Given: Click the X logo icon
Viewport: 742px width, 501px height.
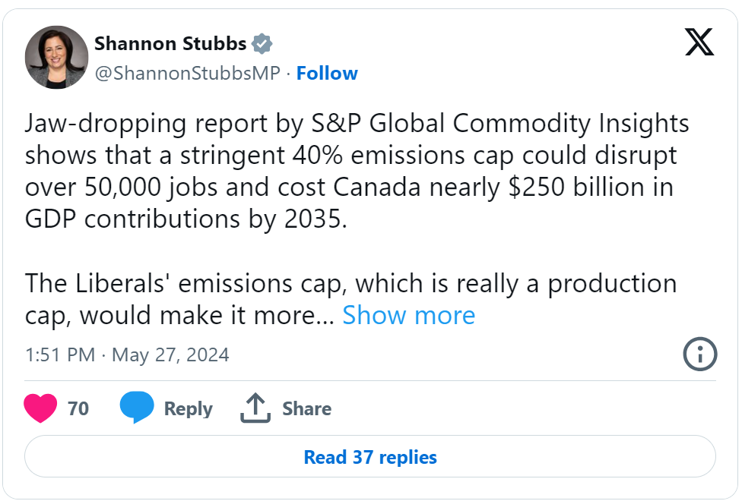Looking at the screenshot, I should pyautogui.click(x=699, y=42).
